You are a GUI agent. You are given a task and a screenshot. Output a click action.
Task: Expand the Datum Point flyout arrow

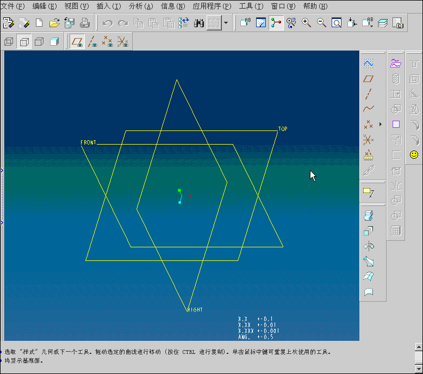(381, 124)
